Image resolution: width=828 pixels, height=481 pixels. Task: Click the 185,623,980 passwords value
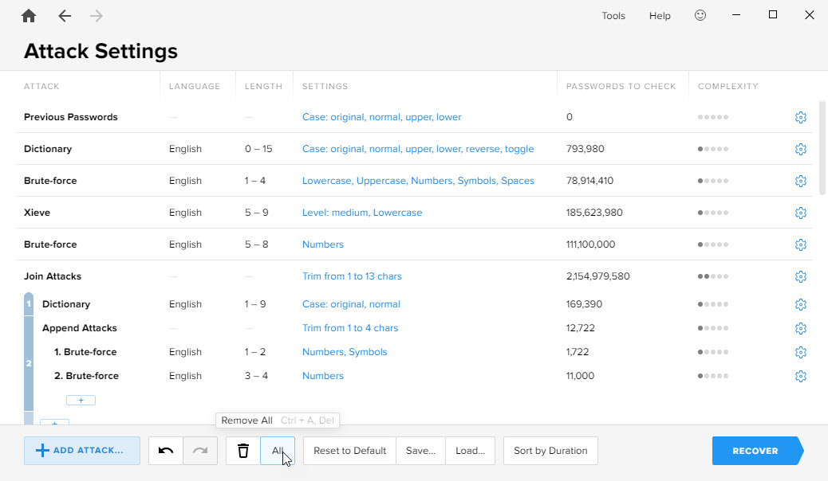point(594,213)
